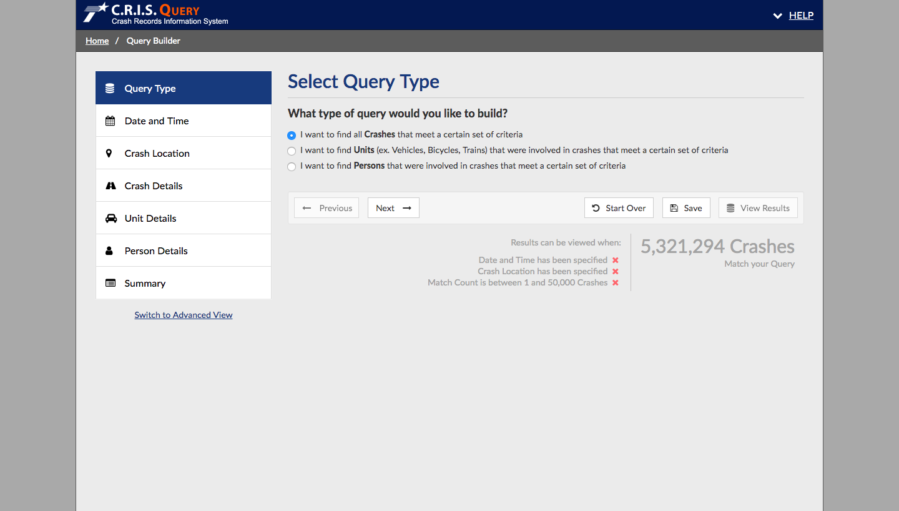Screen dimensions: 899x511
Task: Choose the Units query type option
Action: 292,151
